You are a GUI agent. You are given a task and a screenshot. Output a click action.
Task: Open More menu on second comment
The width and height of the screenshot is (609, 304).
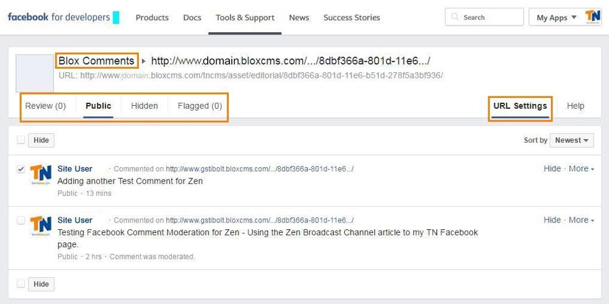click(x=581, y=220)
